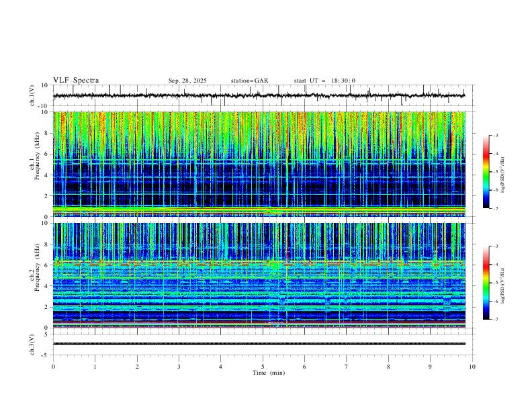Click time axis tick label "4"

pyautogui.click(x=221, y=367)
